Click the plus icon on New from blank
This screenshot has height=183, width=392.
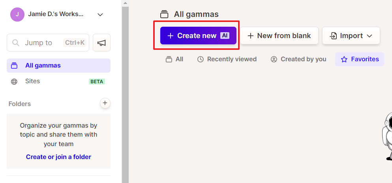pyautogui.click(x=250, y=36)
